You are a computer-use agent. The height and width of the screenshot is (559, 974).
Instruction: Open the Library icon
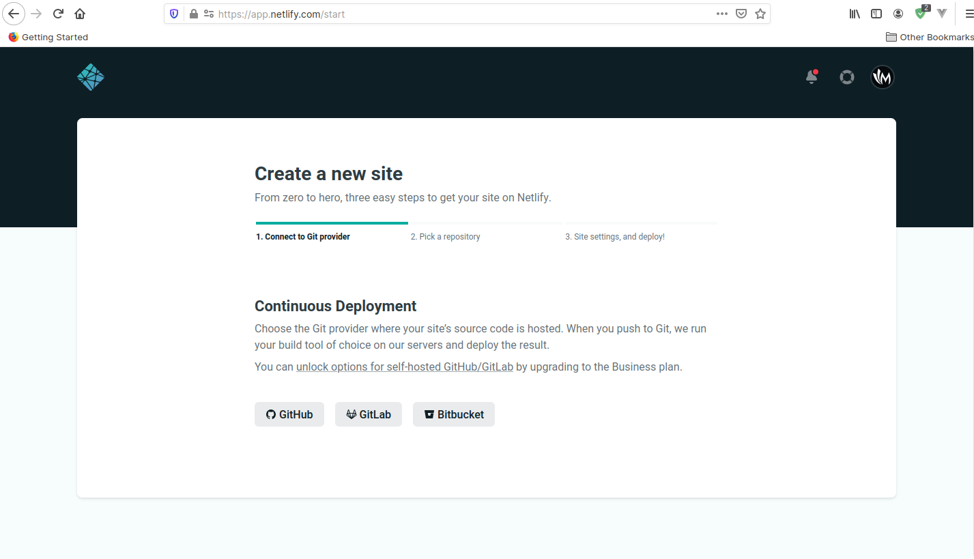(855, 14)
